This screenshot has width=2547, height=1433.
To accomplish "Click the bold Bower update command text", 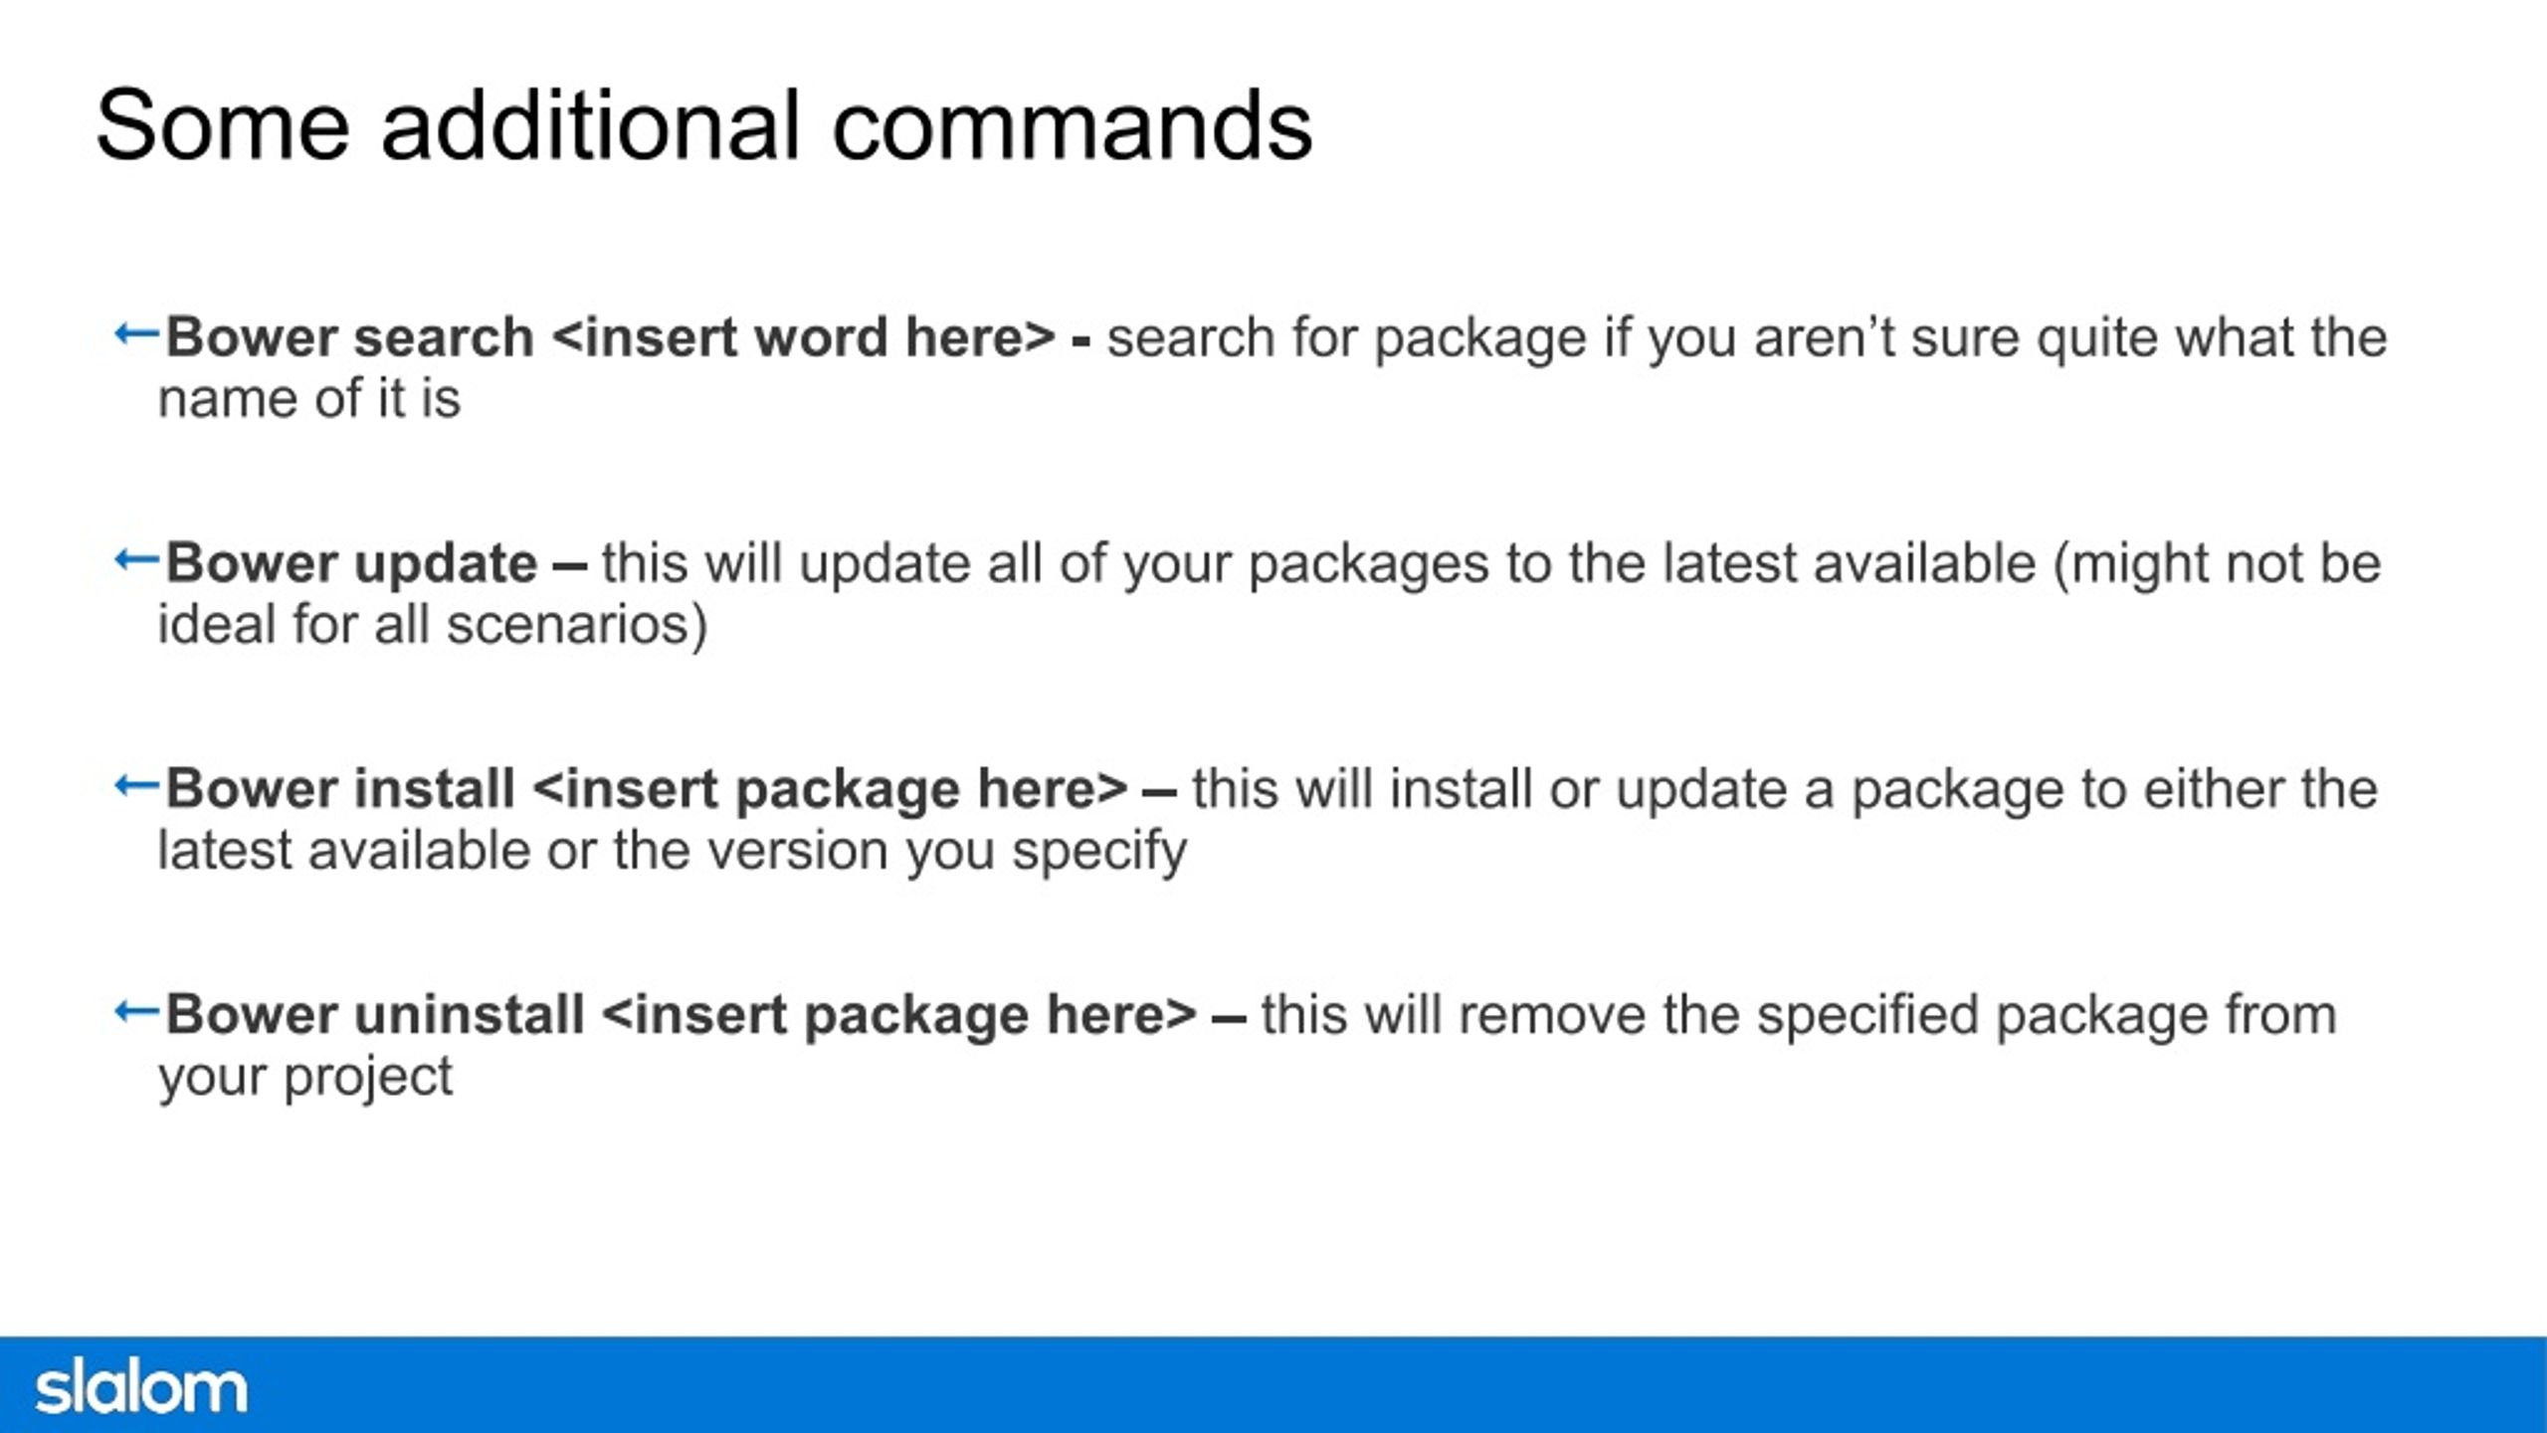I will (351, 564).
